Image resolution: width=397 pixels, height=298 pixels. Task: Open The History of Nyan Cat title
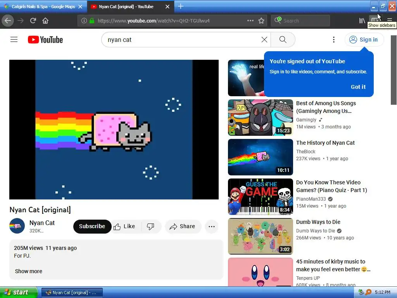[325, 143]
